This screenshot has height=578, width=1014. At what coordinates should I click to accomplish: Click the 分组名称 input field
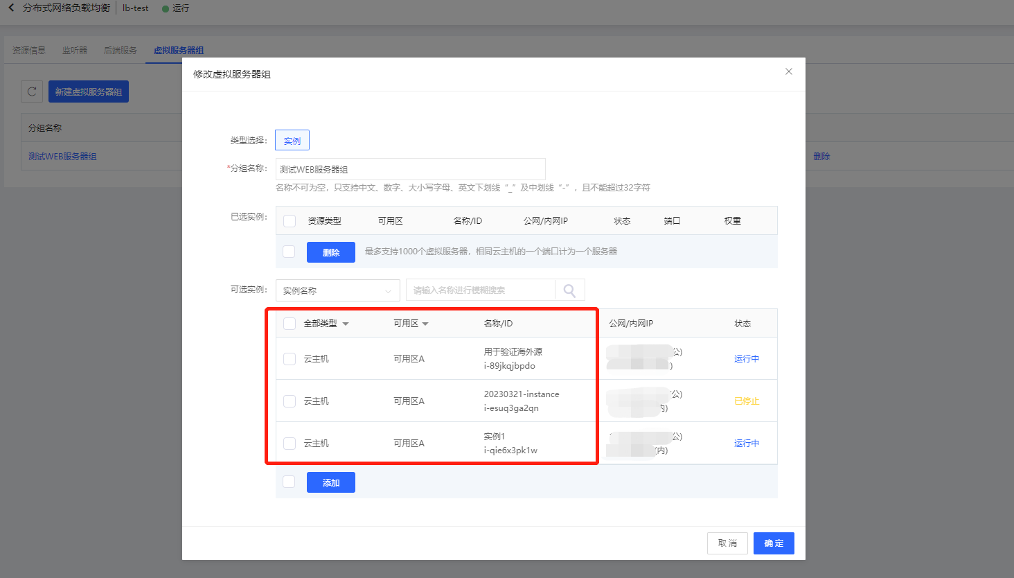pos(411,169)
